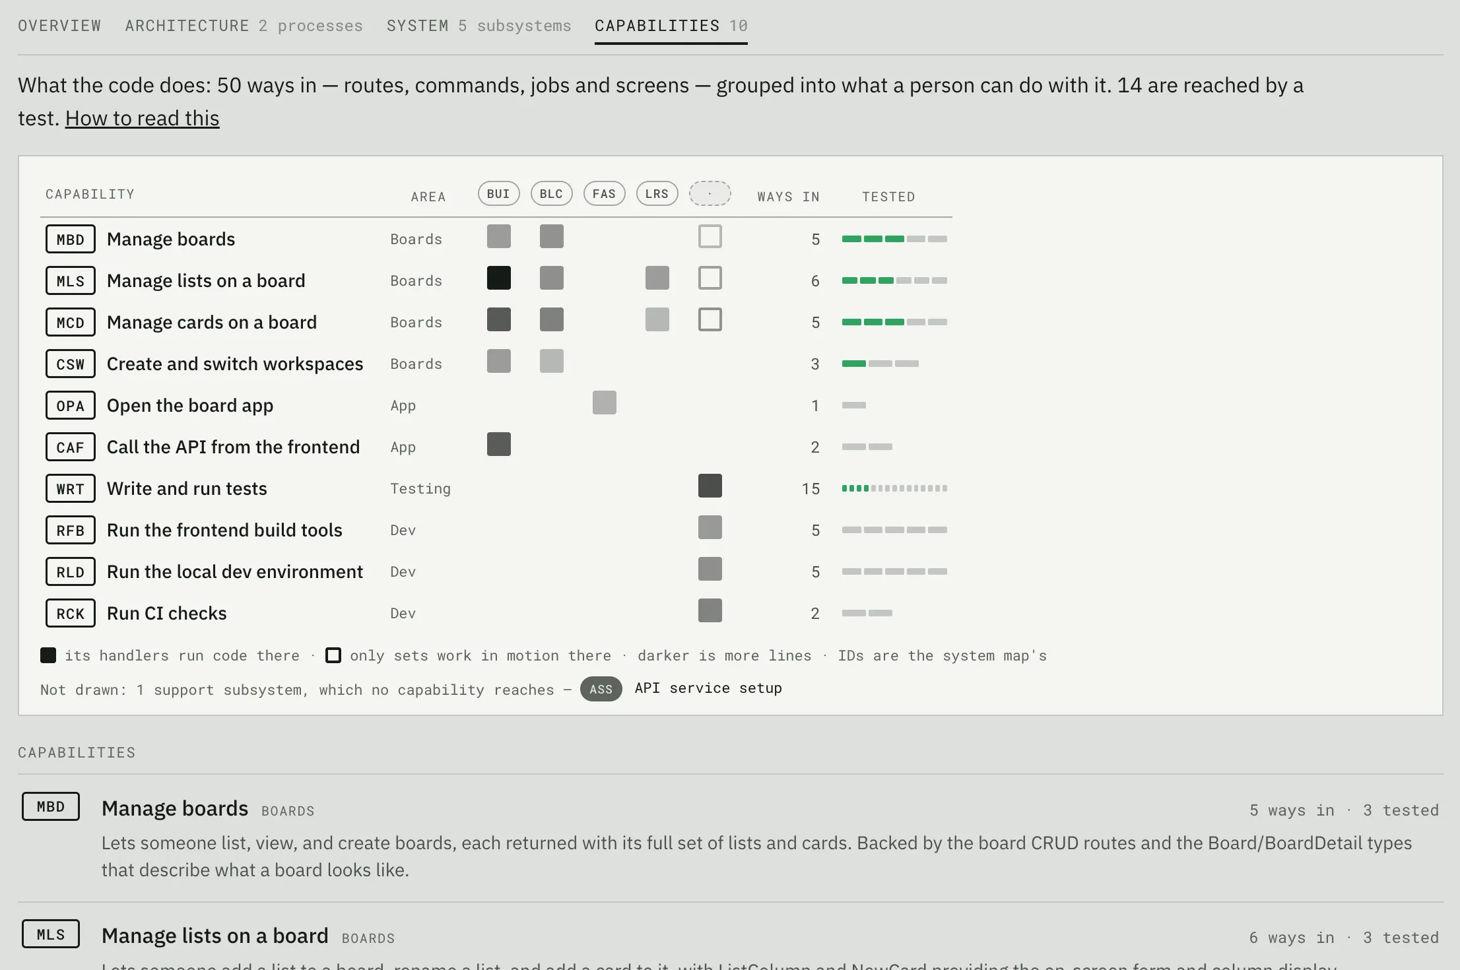The width and height of the screenshot is (1460, 970).
Task: Click the CAF capability badge
Action: click(x=71, y=447)
